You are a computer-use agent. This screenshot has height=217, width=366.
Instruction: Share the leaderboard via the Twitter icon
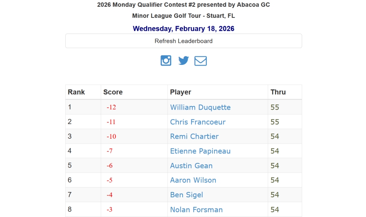coord(183,60)
